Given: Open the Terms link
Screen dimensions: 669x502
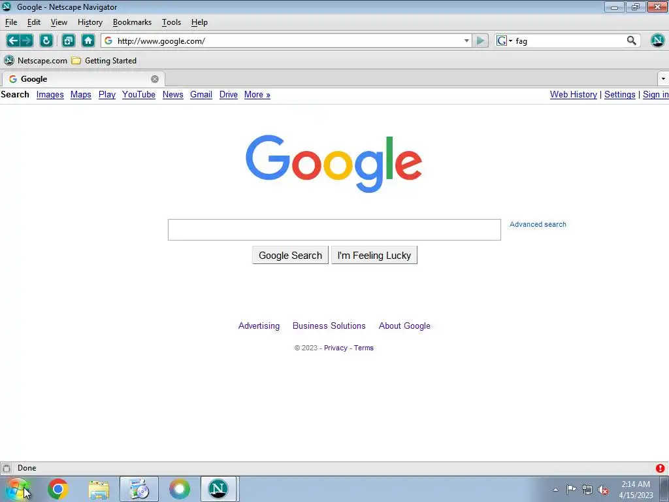Looking at the screenshot, I should (x=363, y=348).
